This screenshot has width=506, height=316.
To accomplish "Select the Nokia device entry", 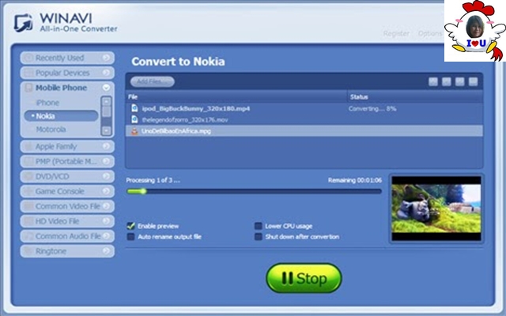I will click(x=61, y=116).
